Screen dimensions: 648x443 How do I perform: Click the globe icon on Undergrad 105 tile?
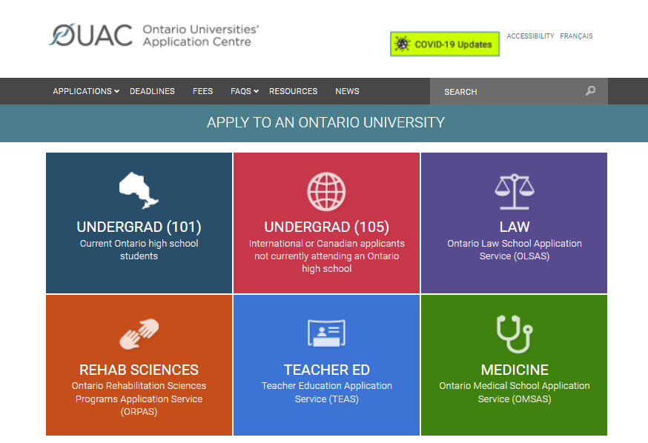326,192
